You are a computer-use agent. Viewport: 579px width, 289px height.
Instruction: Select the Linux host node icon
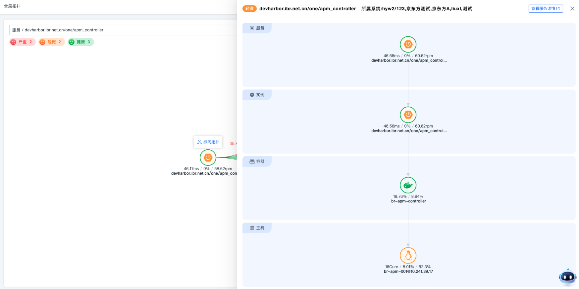408,255
